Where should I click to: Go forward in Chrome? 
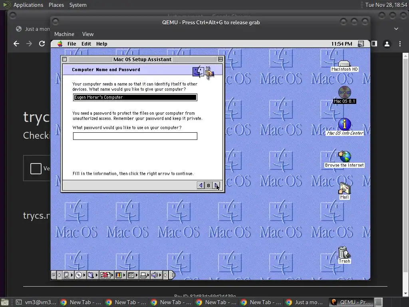point(29,44)
